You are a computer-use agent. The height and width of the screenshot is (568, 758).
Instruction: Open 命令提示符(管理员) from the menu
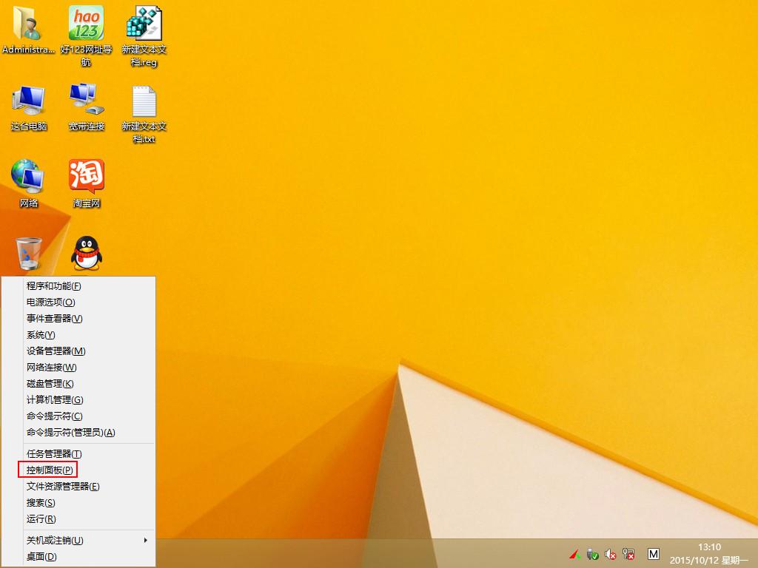(67, 432)
